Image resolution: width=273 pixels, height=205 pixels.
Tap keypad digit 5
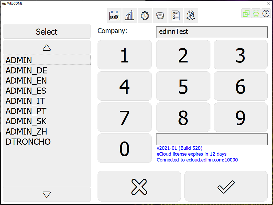coord(183,86)
